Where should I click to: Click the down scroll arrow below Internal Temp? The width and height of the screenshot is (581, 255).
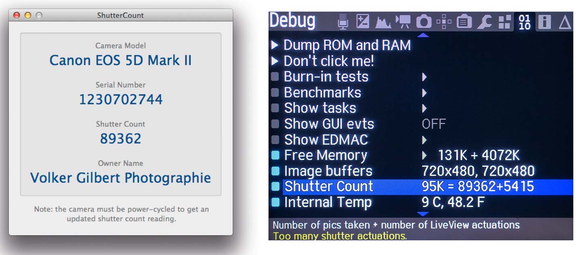[x=422, y=213]
